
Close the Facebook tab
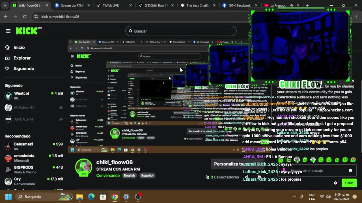[256, 5]
